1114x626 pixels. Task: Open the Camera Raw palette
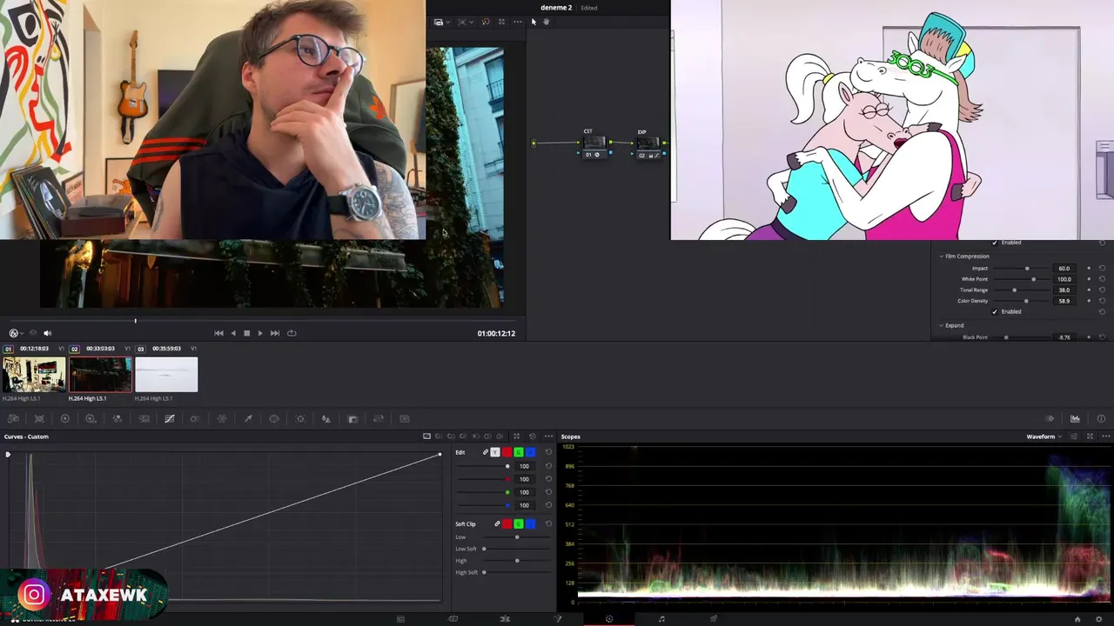13,418
